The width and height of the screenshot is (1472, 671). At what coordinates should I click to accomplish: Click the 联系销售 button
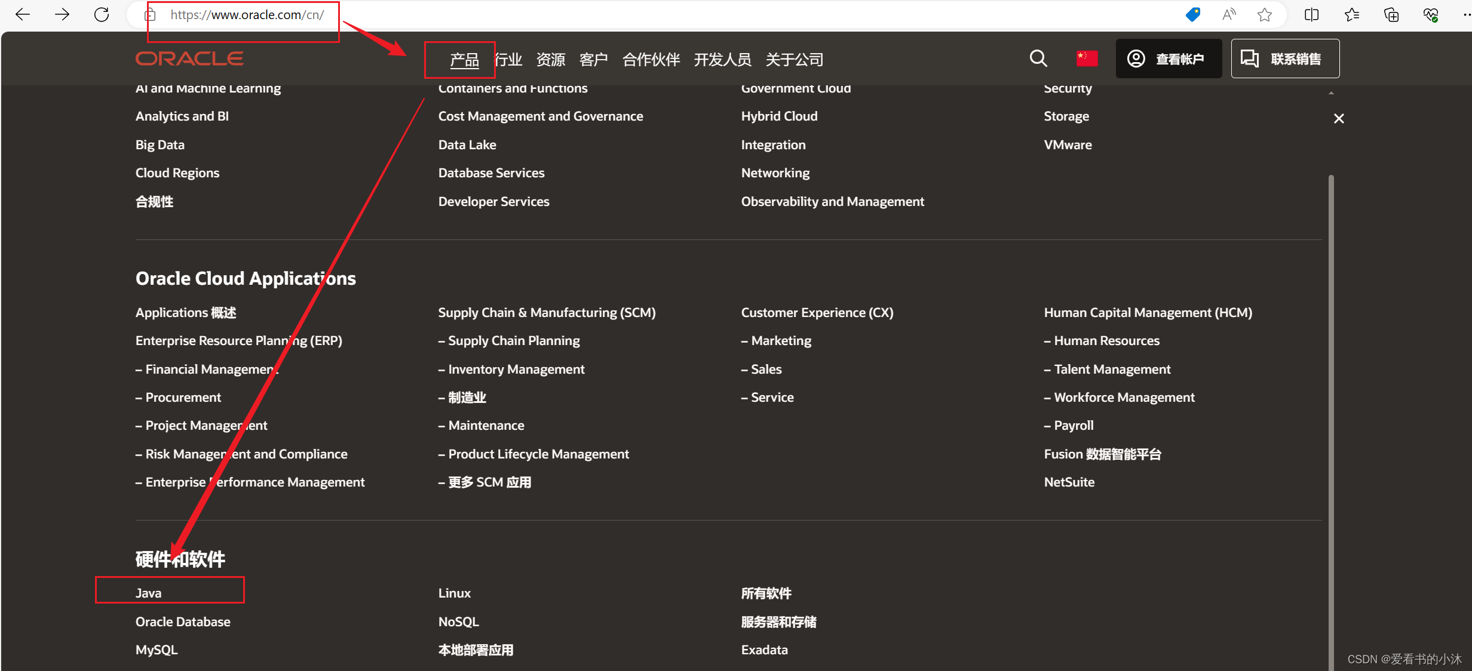(1285, 59)
